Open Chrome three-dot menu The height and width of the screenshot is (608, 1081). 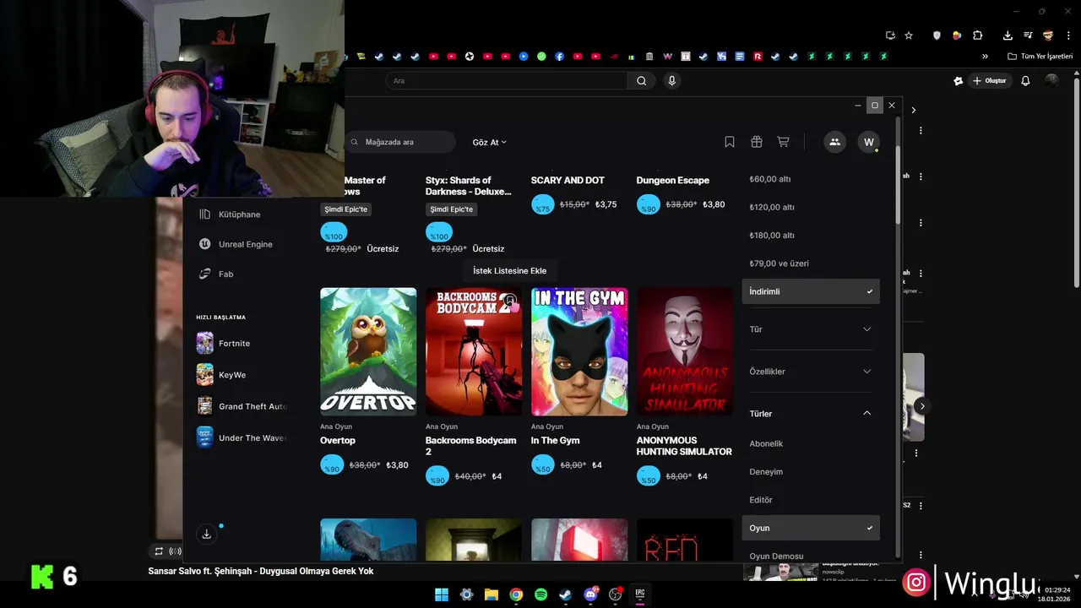pos(1068,35)
